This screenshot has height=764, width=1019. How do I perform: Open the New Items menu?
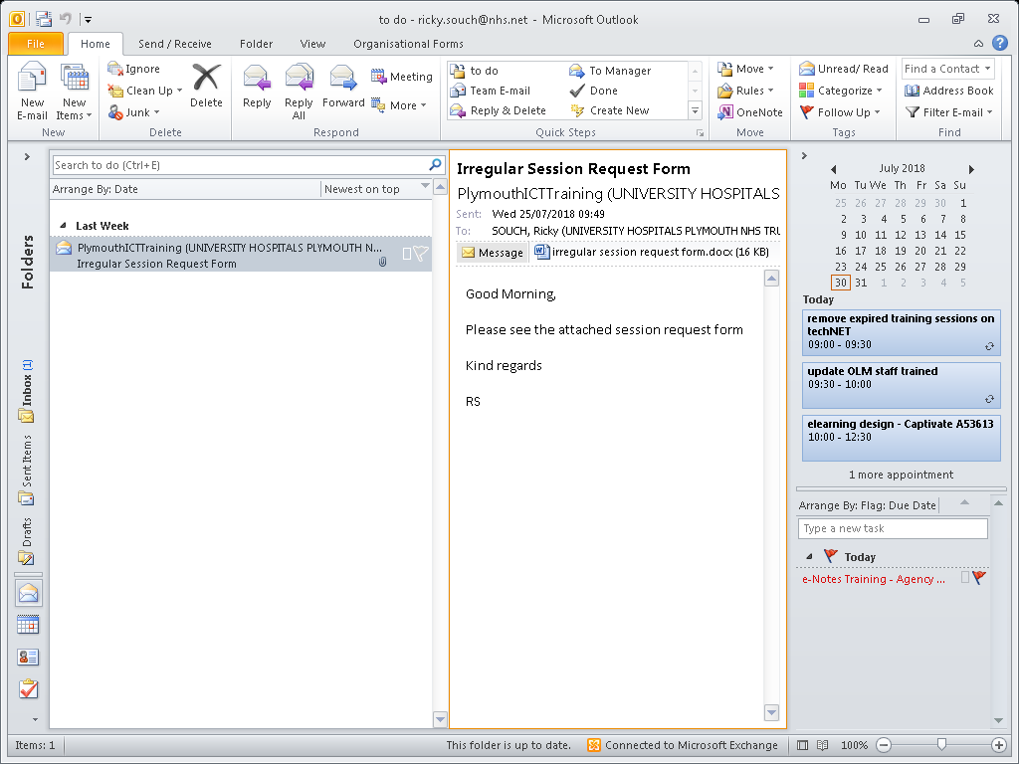(74, 91)
